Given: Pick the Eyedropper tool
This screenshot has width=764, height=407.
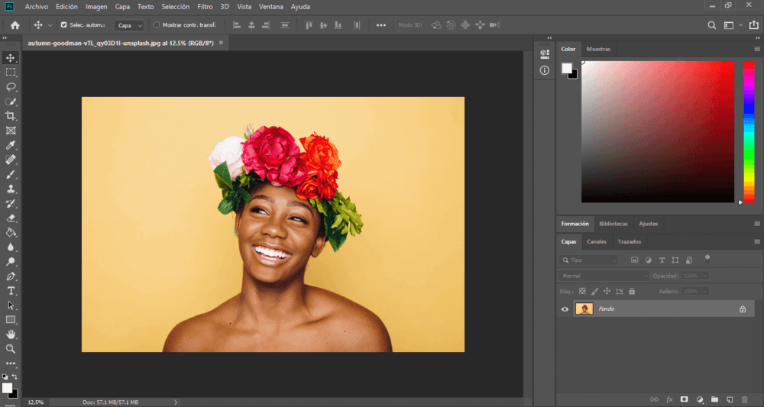Looking at the screenshot, I should click(11, 145).
